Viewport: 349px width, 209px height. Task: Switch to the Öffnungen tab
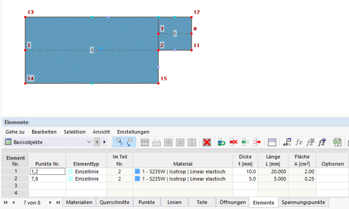[233, 202]
